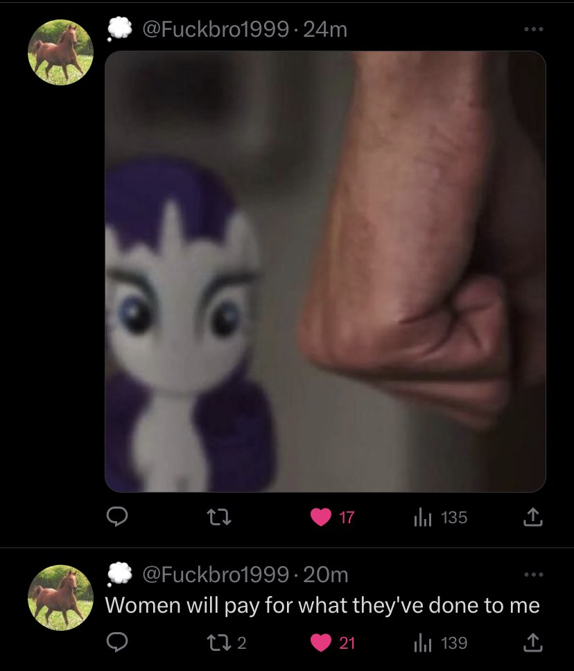The width and height of the screenshot is (574, 671).
Task: Open the three-dot menu on the 20m post
Action: tap(533, 574)
